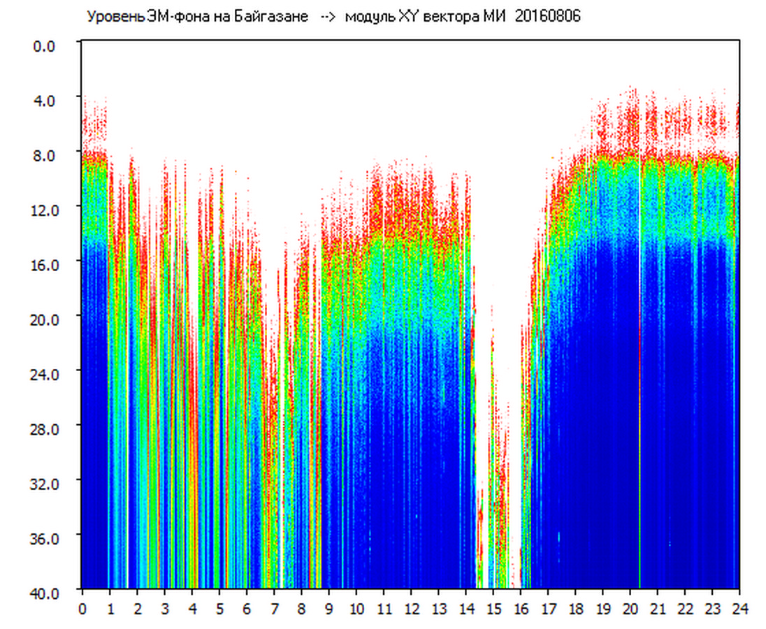Click hour 0 on the horizontal axis

pos(82,609)
